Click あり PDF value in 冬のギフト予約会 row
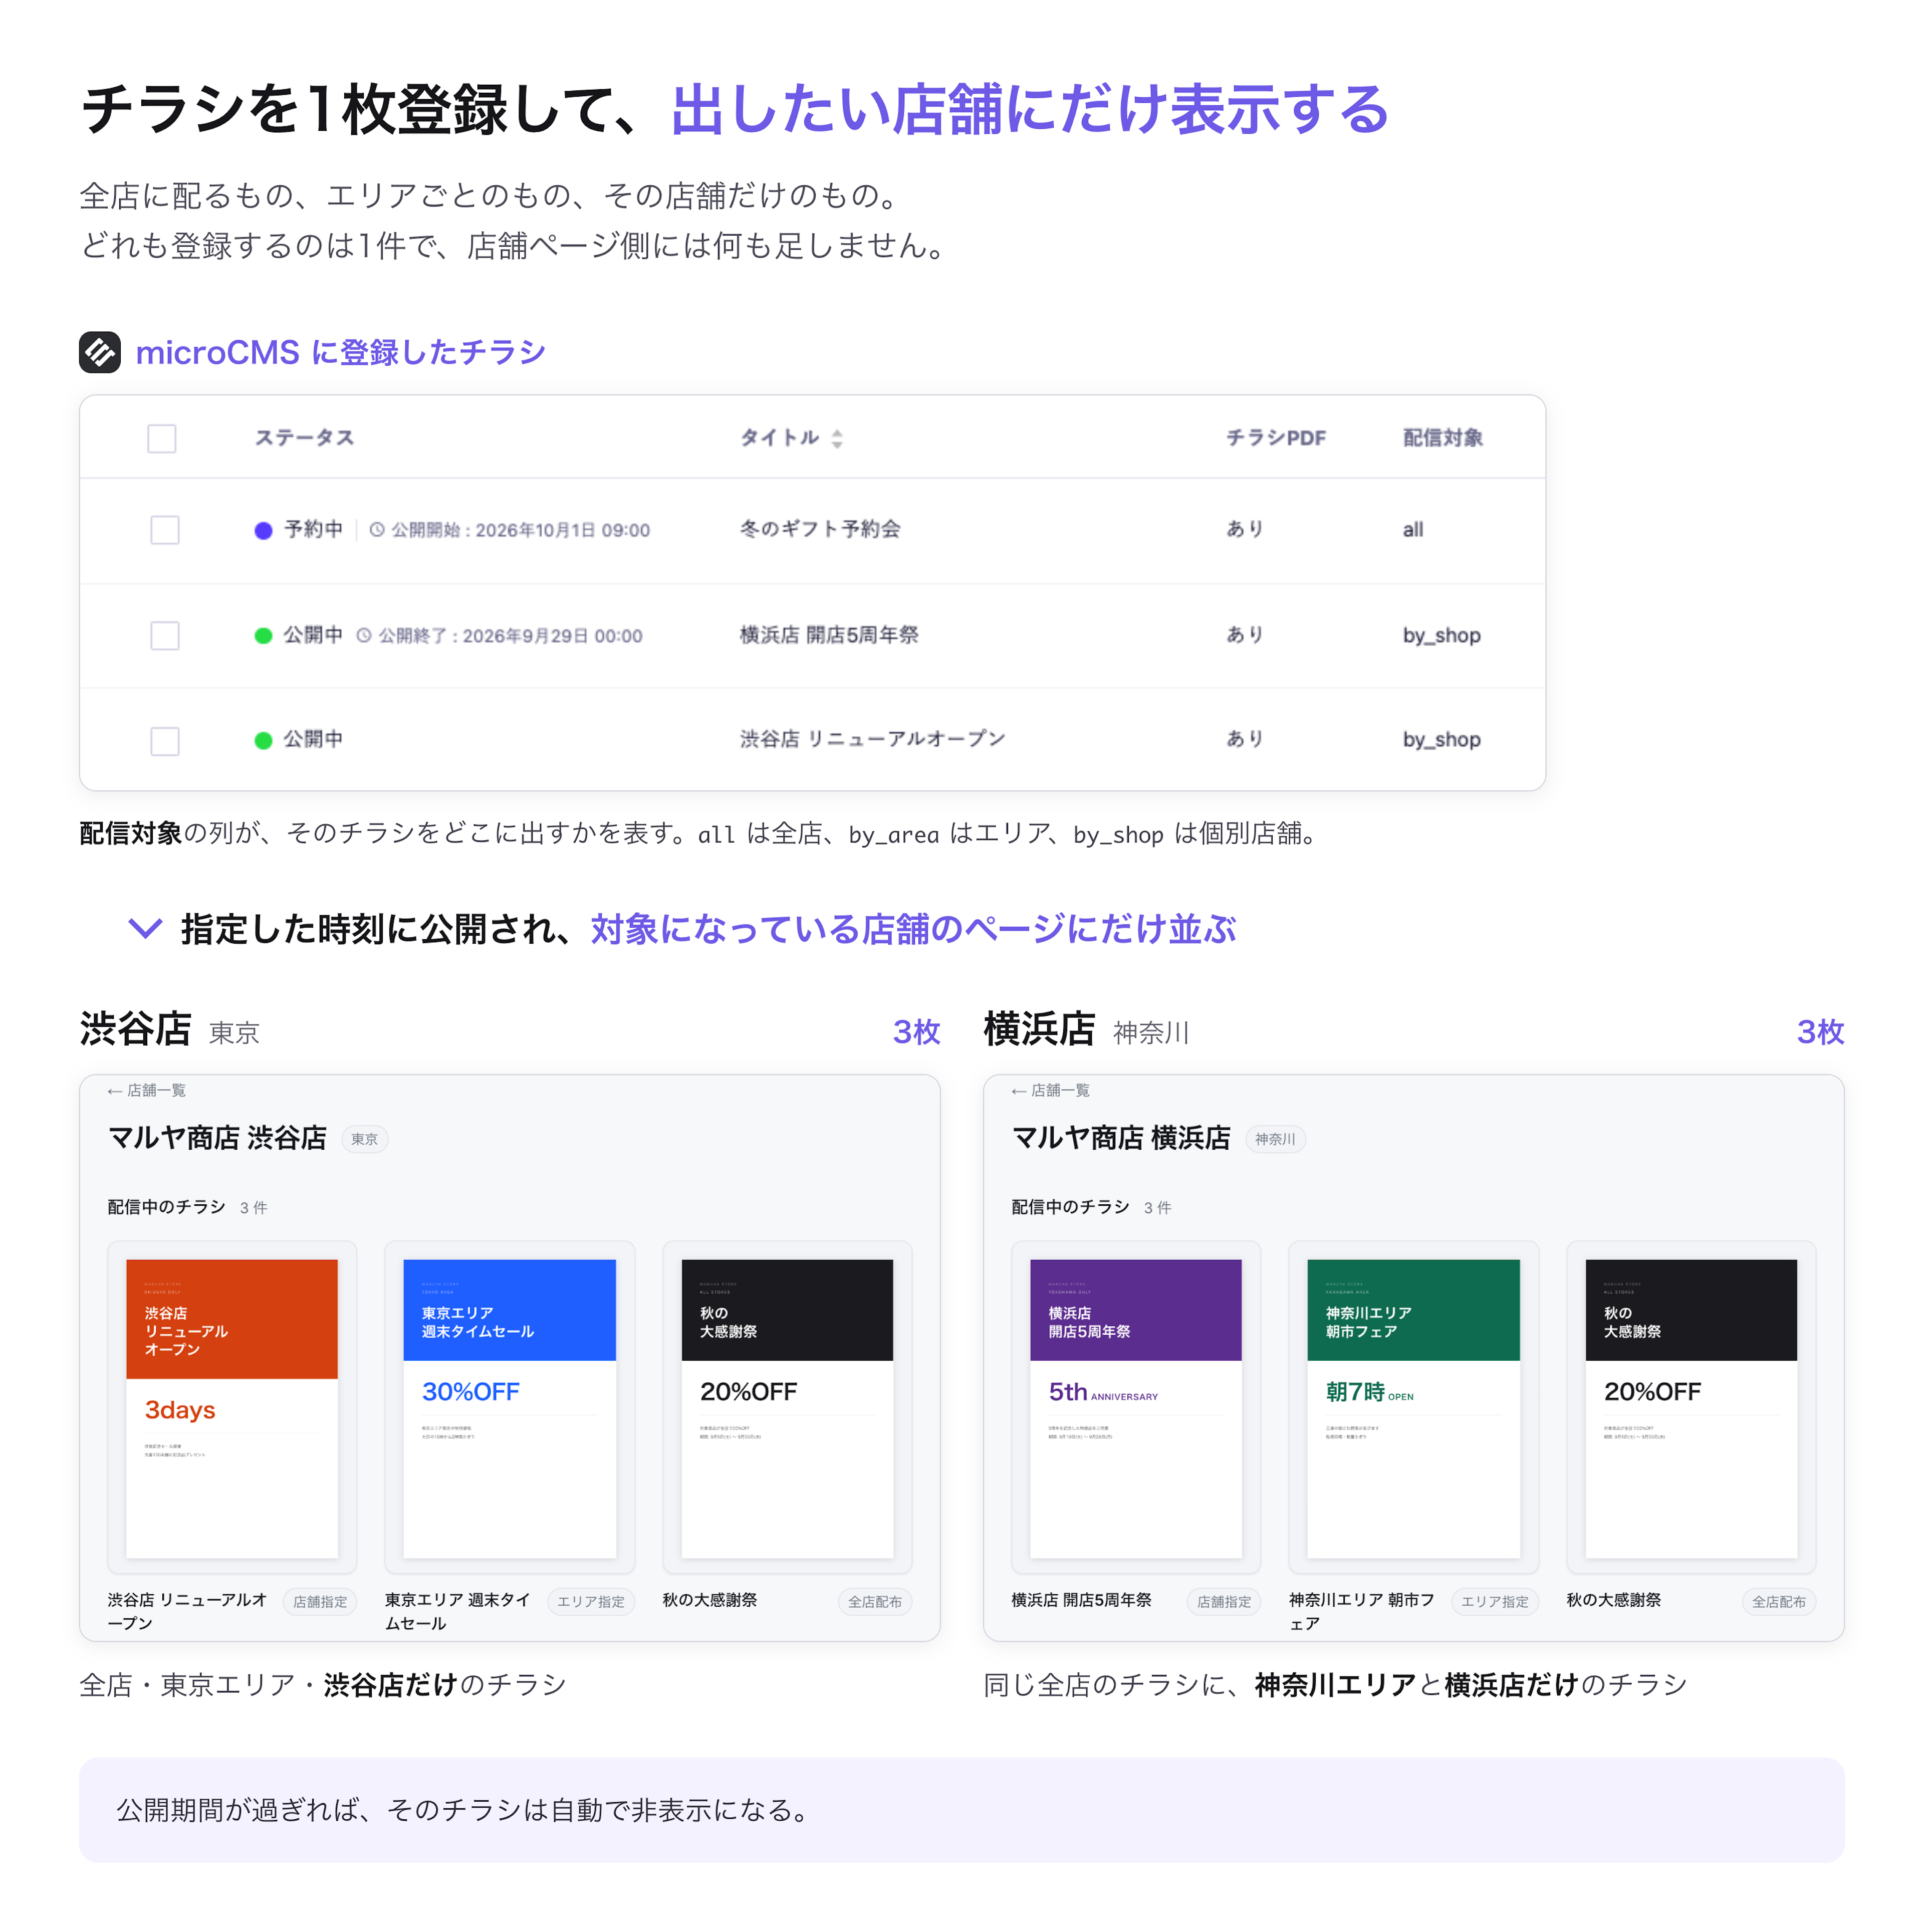This screenshot has width=1924, height=1932. pos(1245,529)
